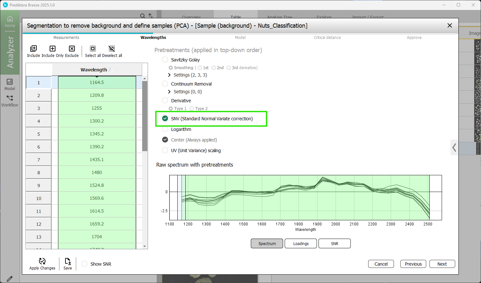Expand Savitzky Golay Settings (2, 3, 3)
The height and width of the screenshot is (283, 481).
tap(170, 75)
